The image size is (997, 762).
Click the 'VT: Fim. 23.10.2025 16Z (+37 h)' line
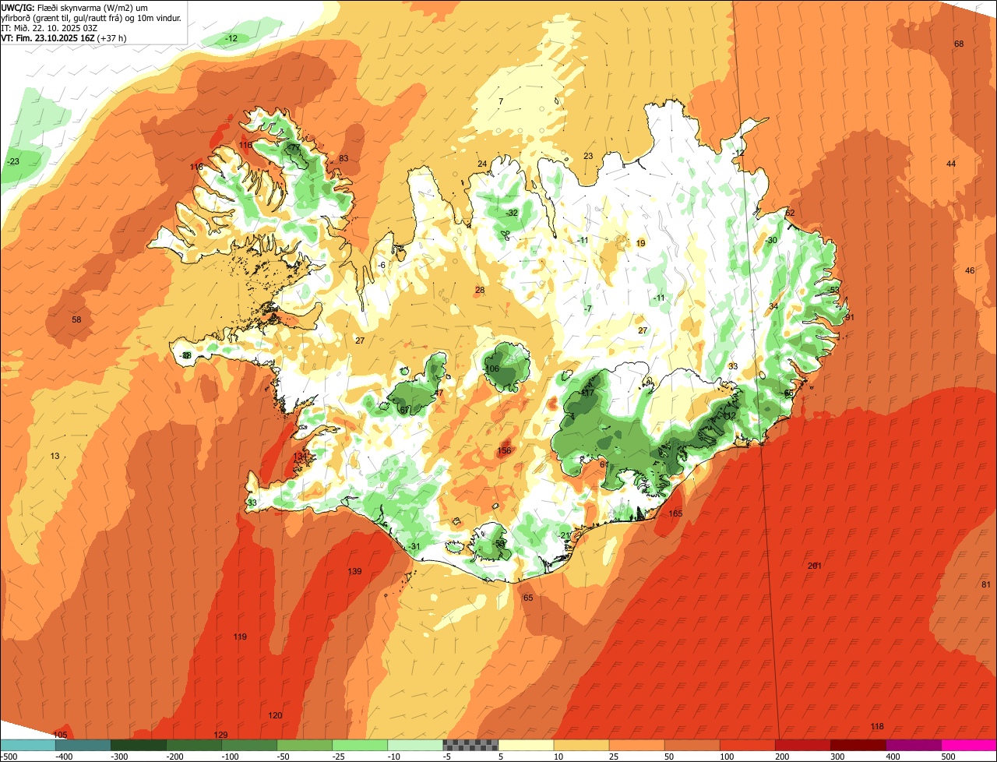64,37
